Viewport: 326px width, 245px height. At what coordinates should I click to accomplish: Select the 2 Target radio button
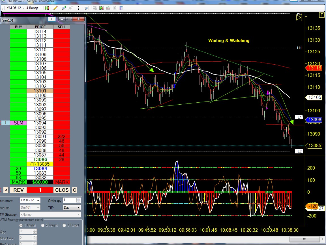tap(43, 225)
